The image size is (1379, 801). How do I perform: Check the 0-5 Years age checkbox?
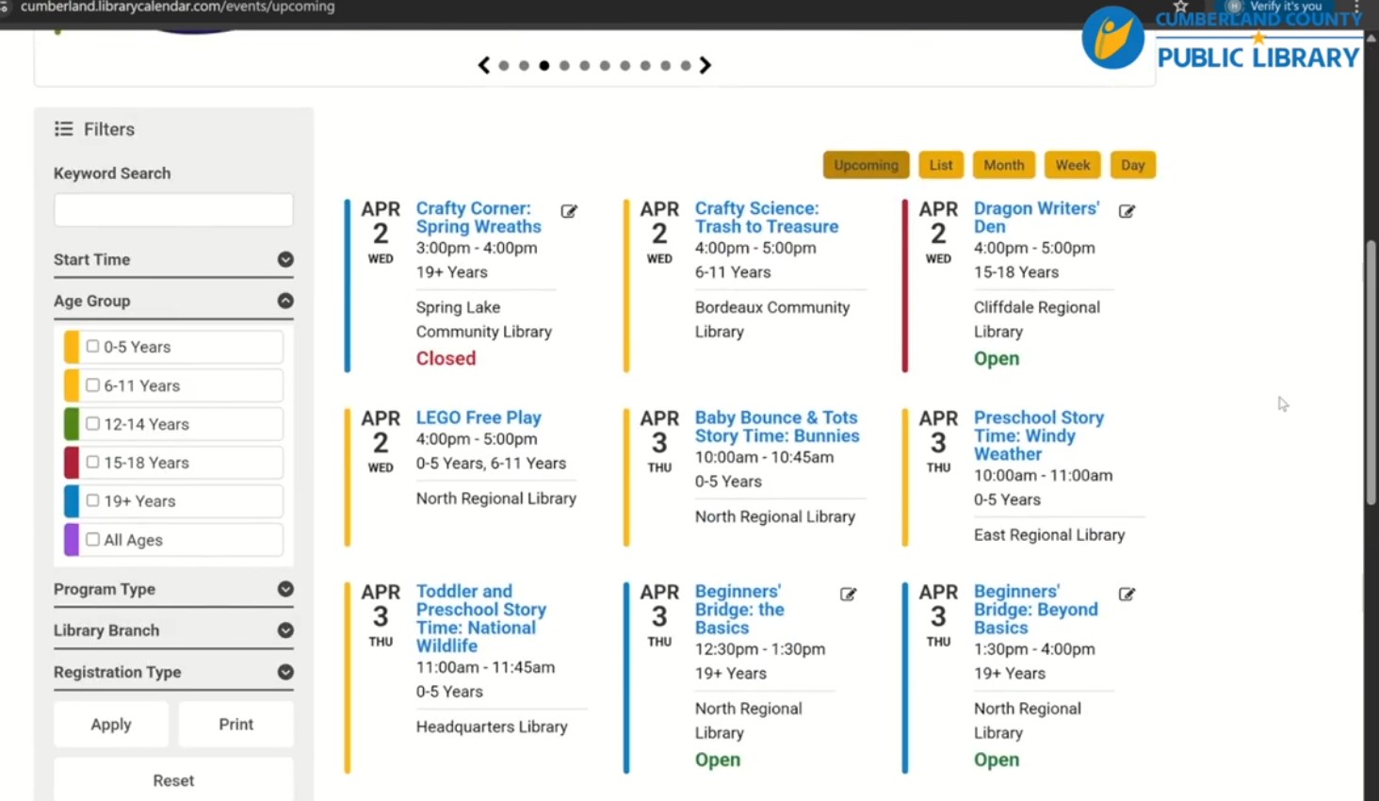click(92, 346)
